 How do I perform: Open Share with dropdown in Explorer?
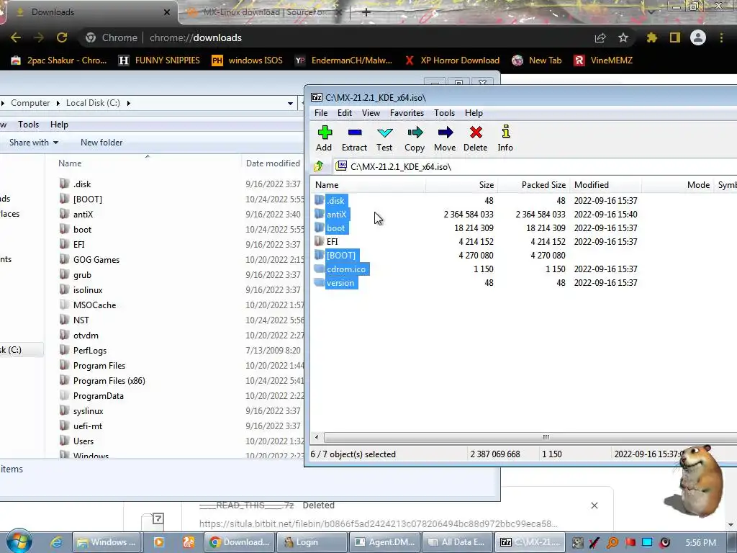pos(34,143)
